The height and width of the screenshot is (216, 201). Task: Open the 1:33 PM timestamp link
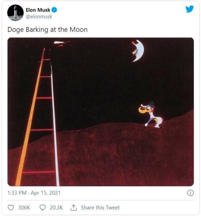coord(17,193)
